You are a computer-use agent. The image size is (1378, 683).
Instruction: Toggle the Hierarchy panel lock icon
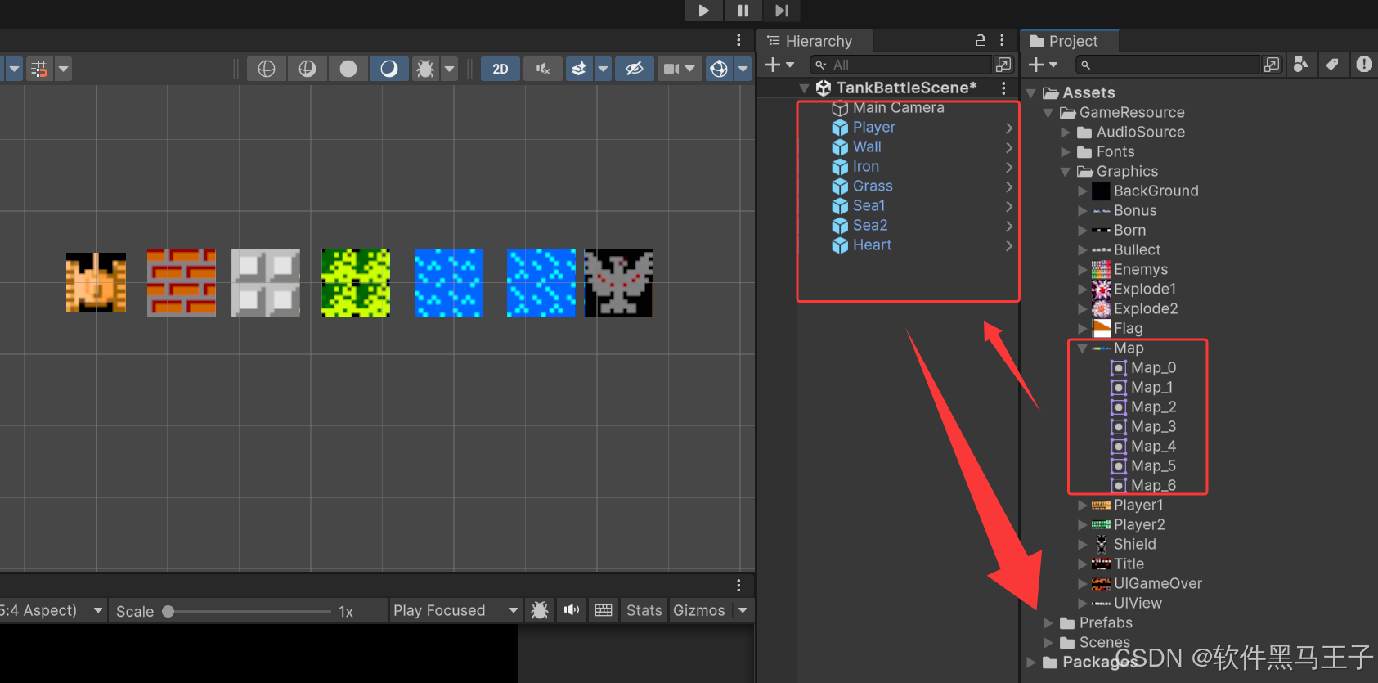pos(981,40)
